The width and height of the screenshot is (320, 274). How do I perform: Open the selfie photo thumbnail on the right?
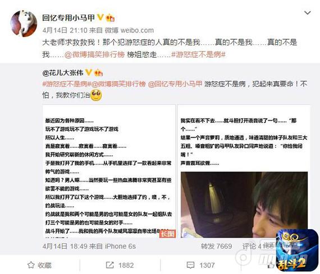(244, 171)
